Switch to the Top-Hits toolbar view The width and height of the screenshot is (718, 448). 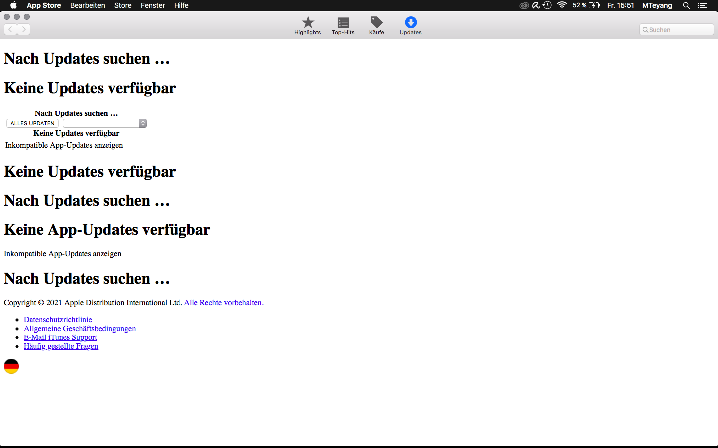[x=343, y=26]
